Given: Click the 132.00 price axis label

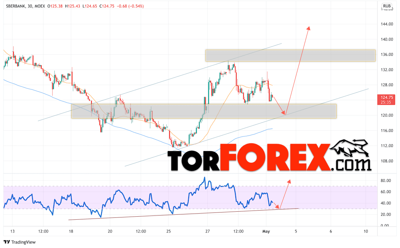Looking at the screenshot, I should click(387, 70).
